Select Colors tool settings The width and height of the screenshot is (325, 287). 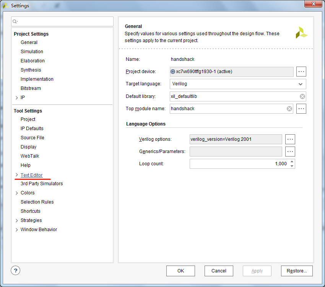[28, 193]
